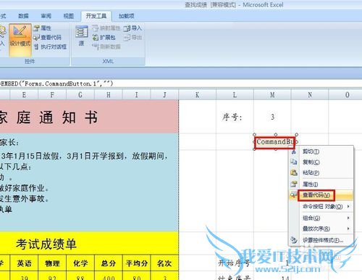Click the 平均分 column heading cell
Viewport: 362px width, 280px height.
[137, 263]
